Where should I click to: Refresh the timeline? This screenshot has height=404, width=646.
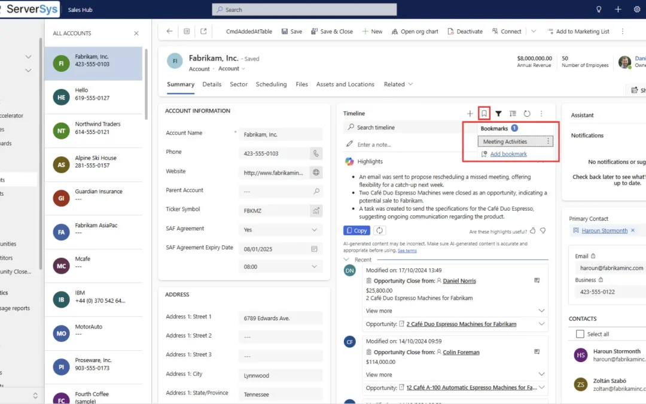527,113
